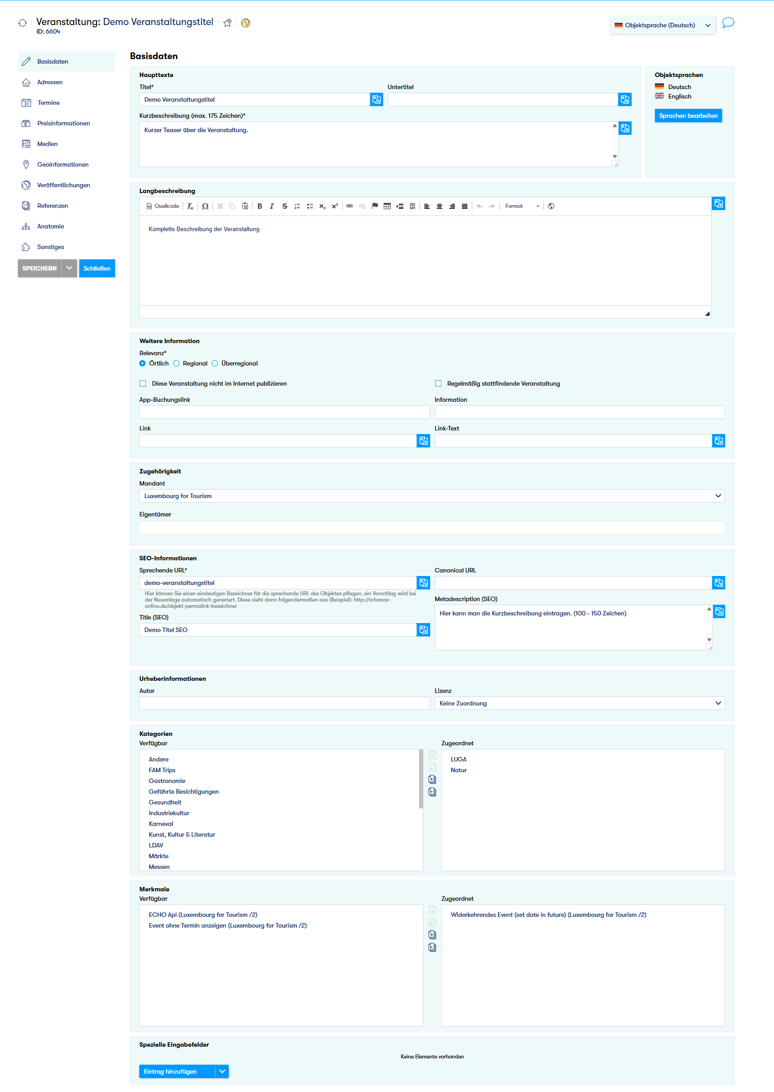
Task: Insert a hyperlink using the link icon
Action: point(349,206)
